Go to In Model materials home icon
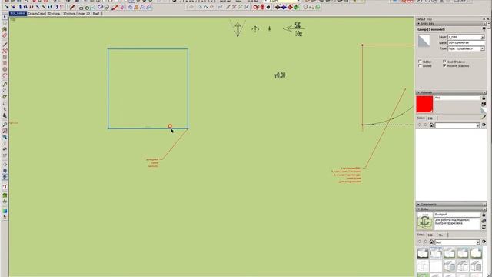Viewport: 492px width, 277px height. (431, 125)
